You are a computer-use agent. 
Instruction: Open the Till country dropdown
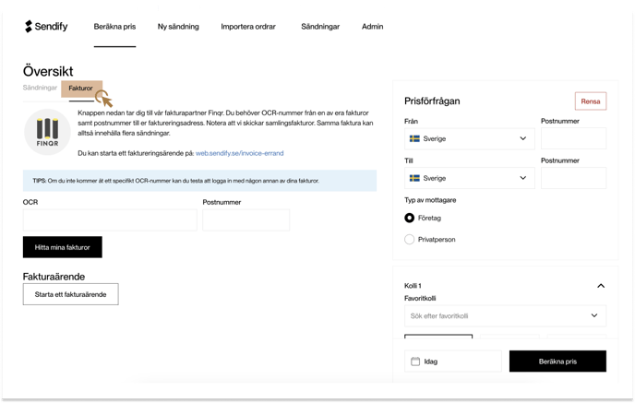click(x=522, y=178)
